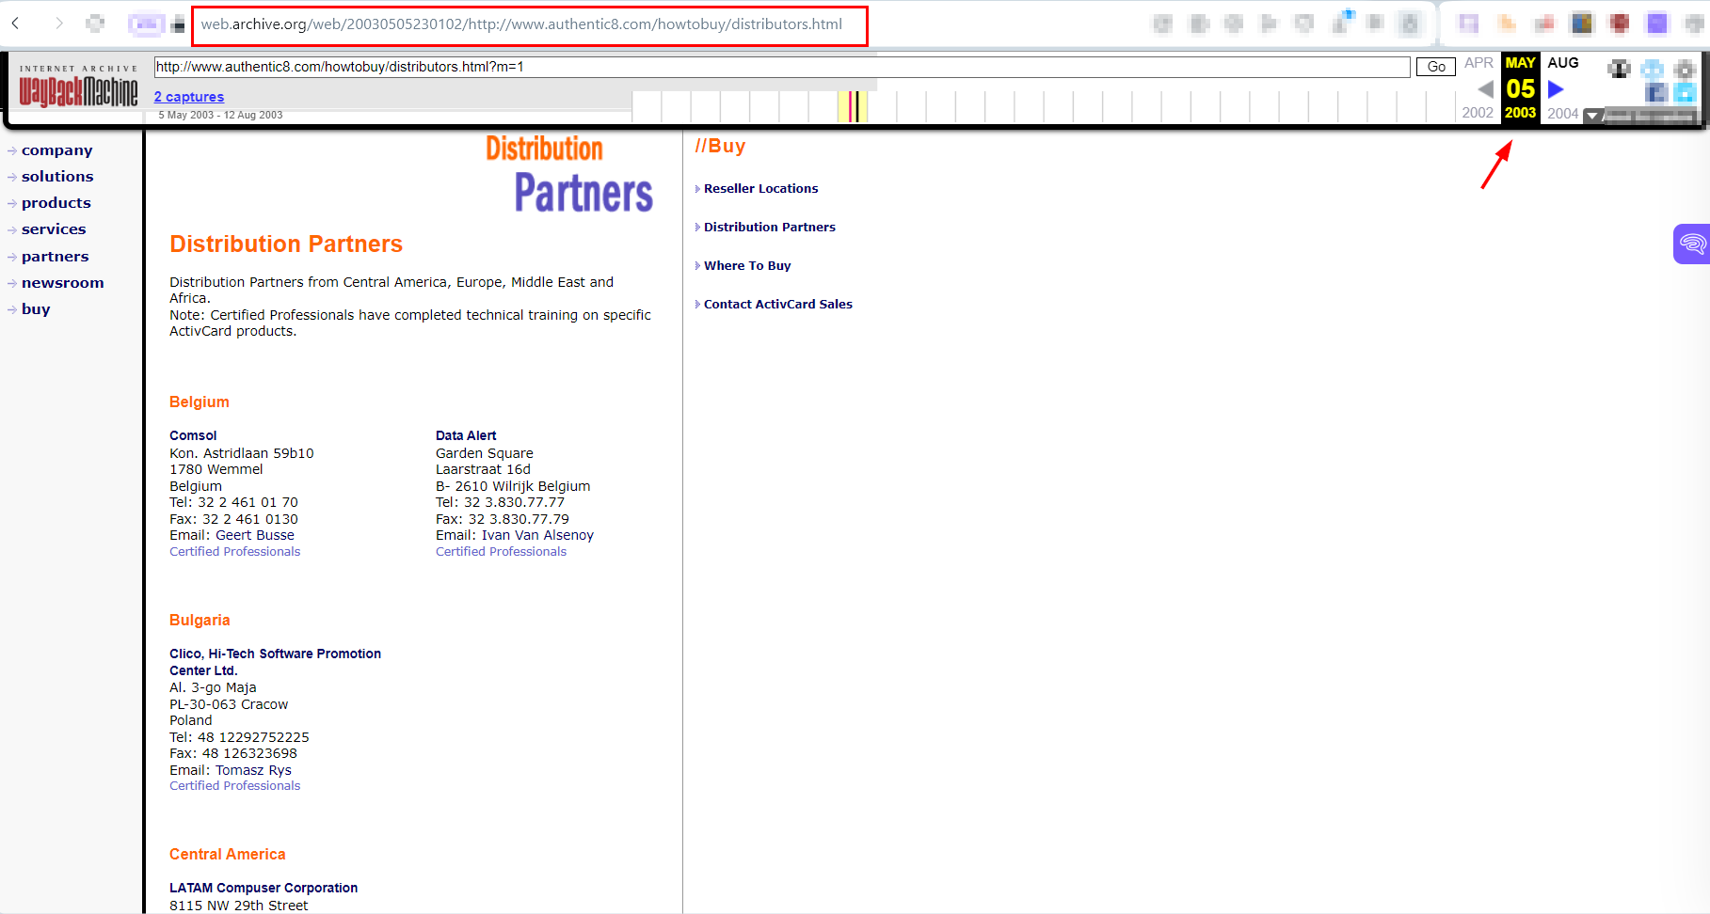
Task: Focus the Wayback URL input field
Action: coord(782,67)
